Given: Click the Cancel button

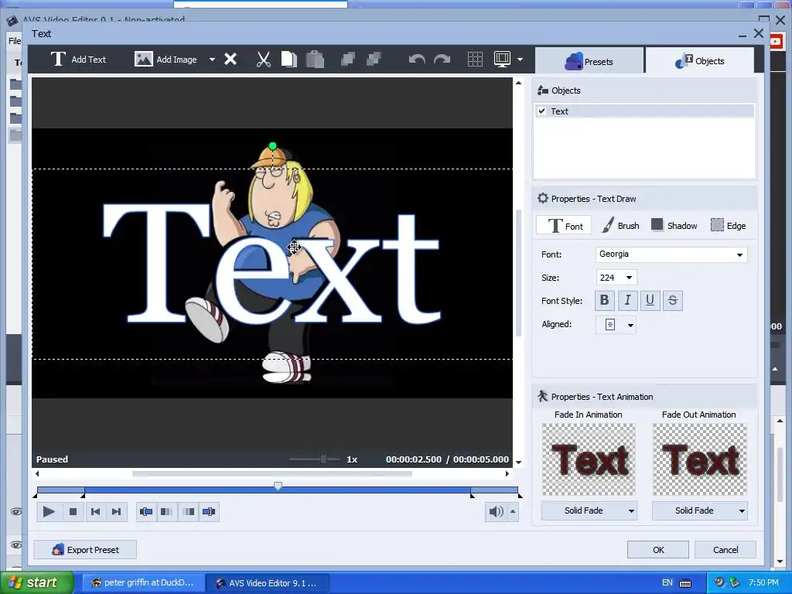Looking at the screenshot, I should 725,550.
